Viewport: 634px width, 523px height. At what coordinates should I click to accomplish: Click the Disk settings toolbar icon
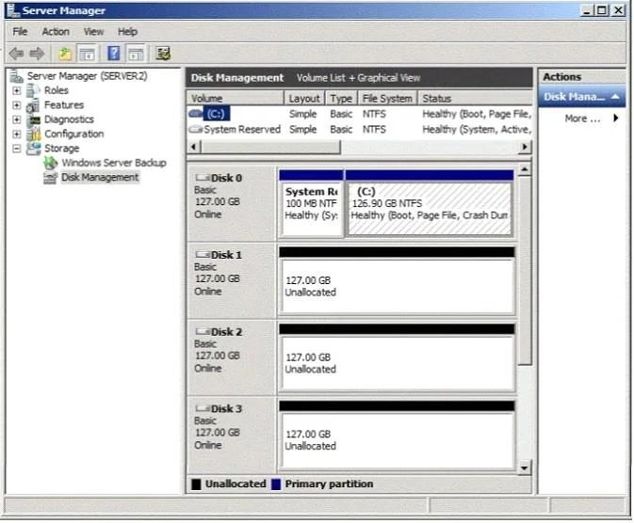point(163,54)
